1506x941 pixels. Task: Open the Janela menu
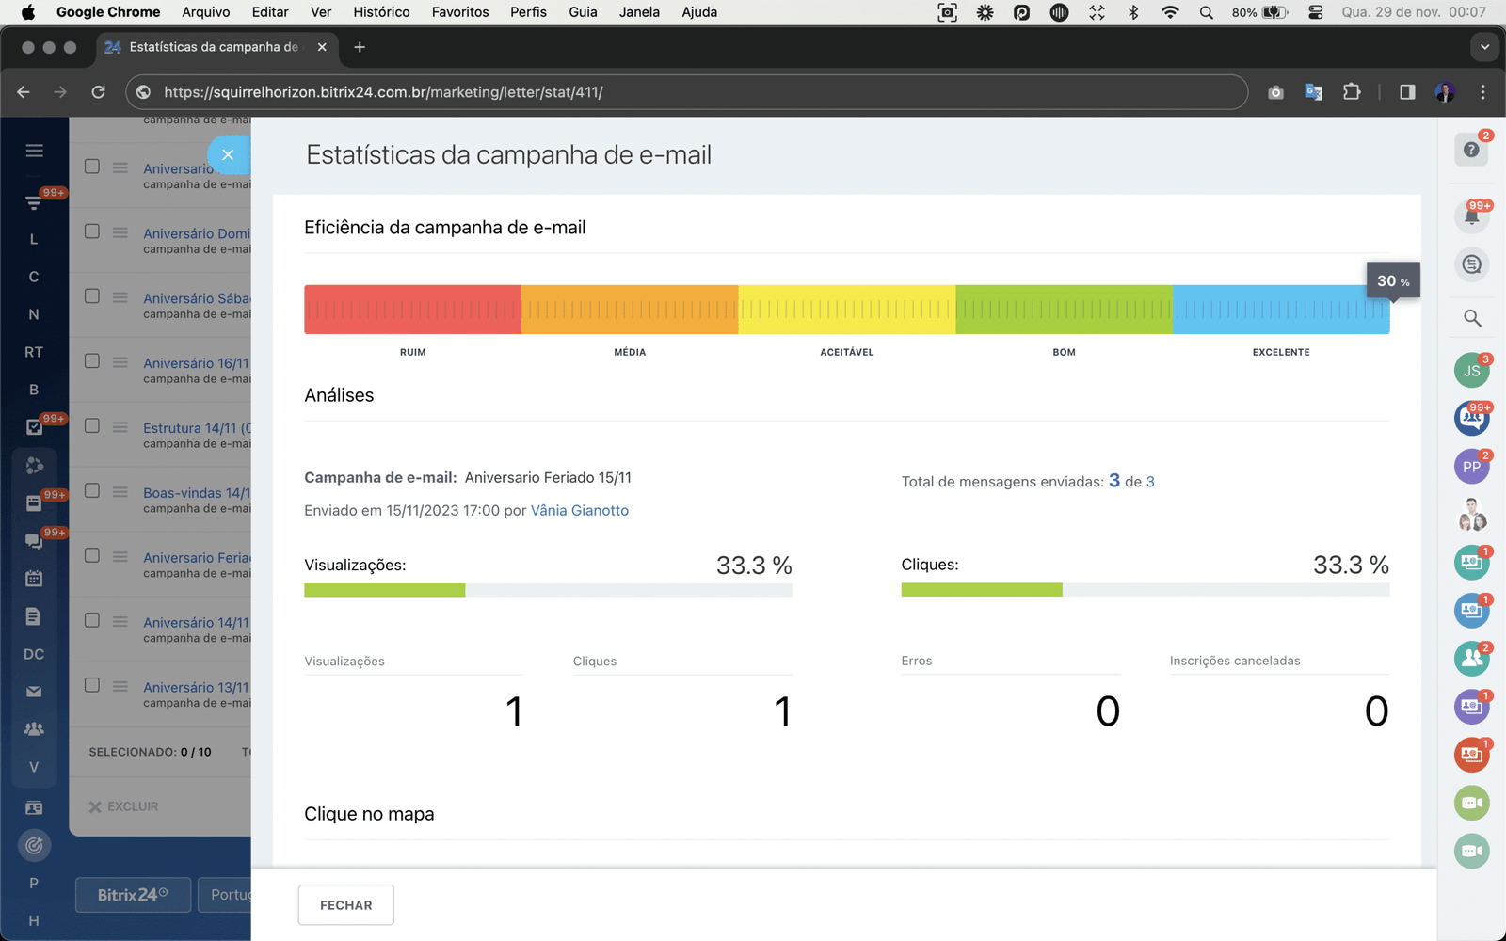point(640,12)
